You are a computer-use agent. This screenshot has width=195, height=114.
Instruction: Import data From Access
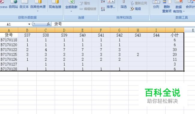4,4
